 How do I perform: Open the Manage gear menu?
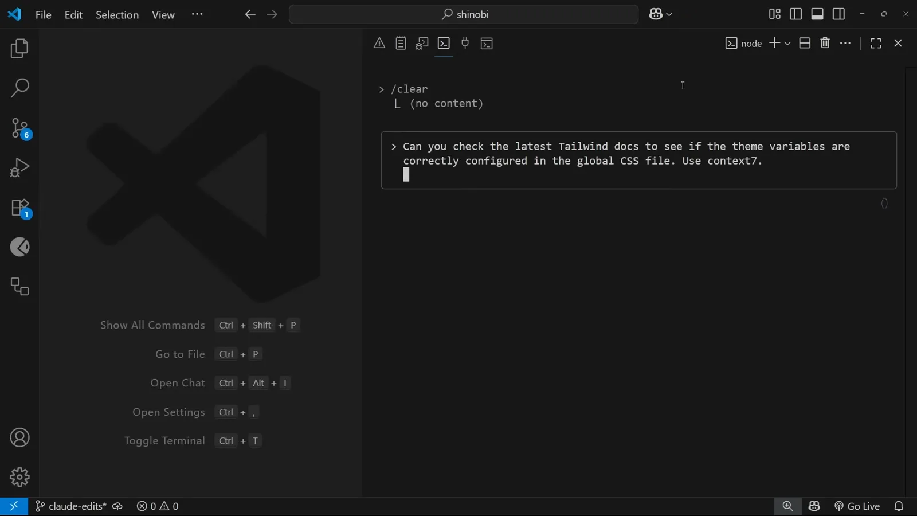(19, 477)
